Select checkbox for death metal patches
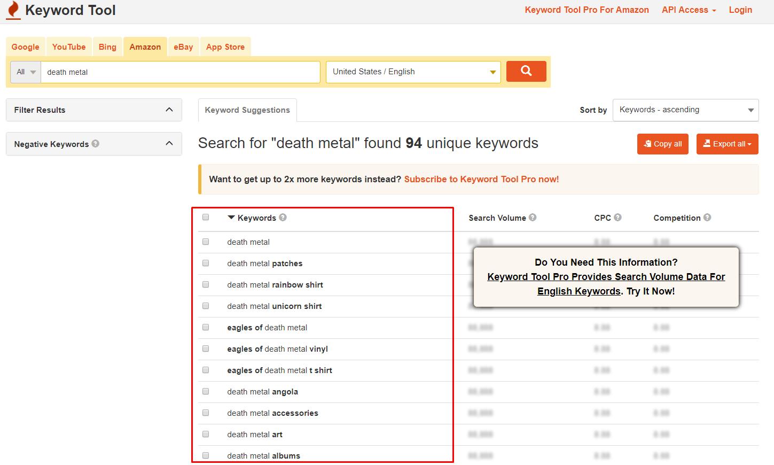This screenshot has width=774, height=465. click(x=206, y=263)
